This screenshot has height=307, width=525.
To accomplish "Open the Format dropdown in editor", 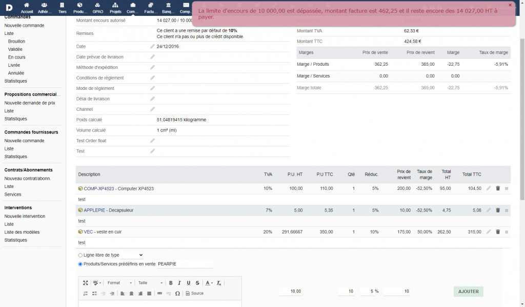I will [120, 283].
